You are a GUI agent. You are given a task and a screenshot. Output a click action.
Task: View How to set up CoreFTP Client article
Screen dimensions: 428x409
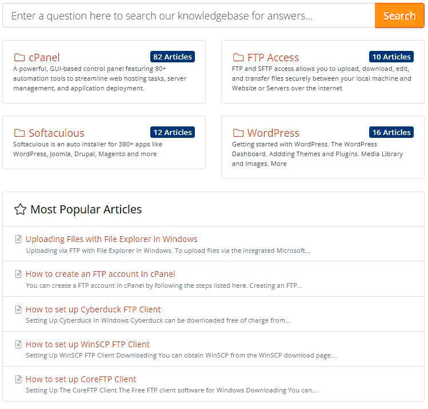click(x=81, y=379)
